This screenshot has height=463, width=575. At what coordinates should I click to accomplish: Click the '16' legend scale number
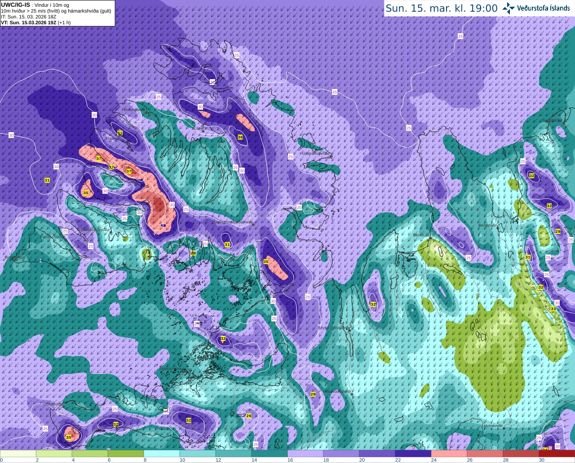[290, 460]
